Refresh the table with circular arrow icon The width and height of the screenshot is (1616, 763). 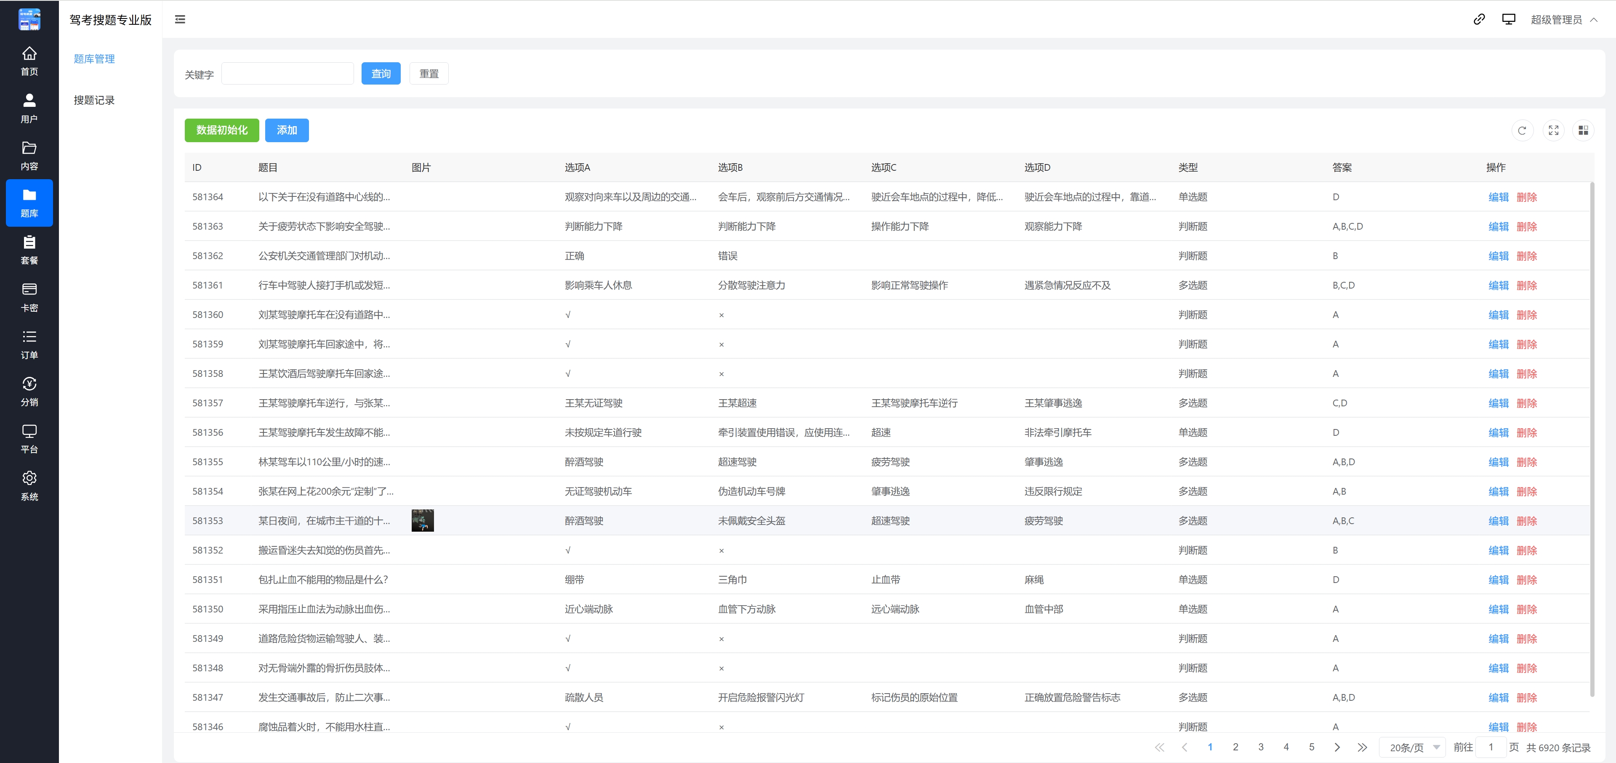point(1522,130)
